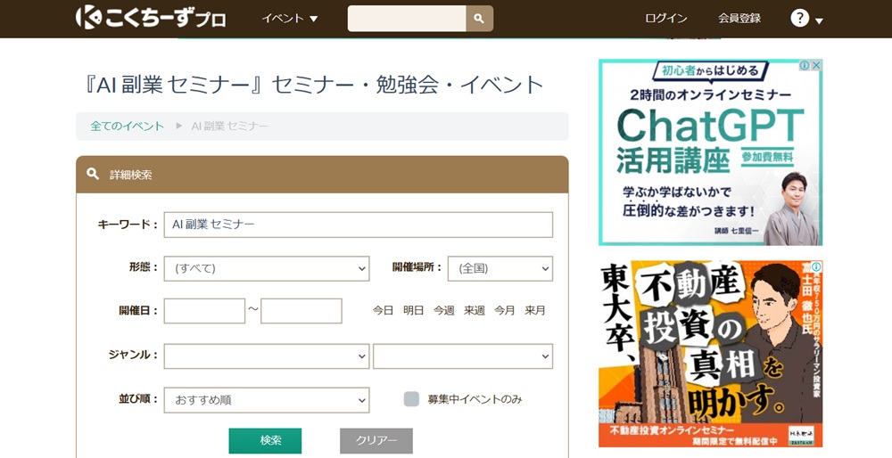Click the header search input field
This screenshot has width=892, height=458.
point(407,19)
